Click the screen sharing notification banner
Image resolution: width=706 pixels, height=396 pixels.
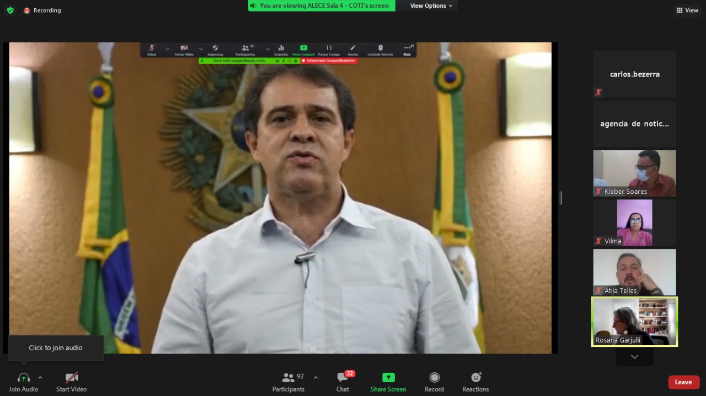(x=322, y=6)
